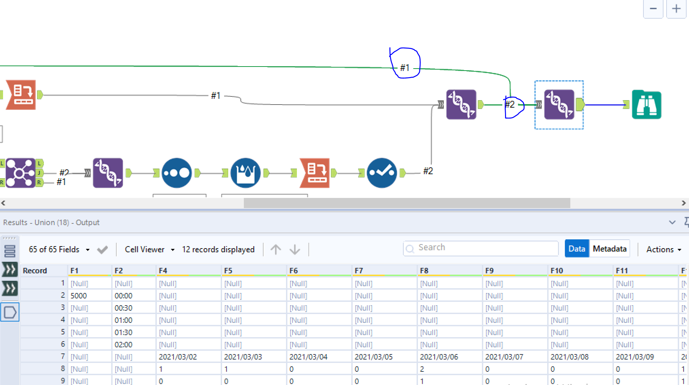
Task: Zoom out canvas with minus button
Action: (x=653, y=9)
